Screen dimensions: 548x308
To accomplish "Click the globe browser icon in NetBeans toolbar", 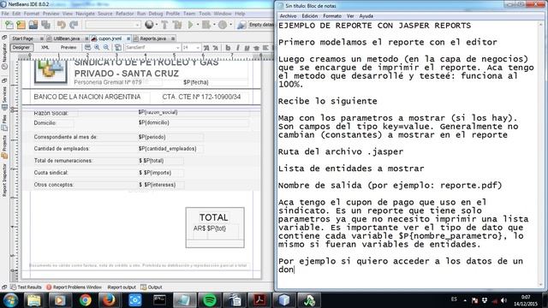I will point(149,25).
